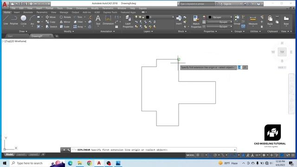Expand the Properties panel
This screenshot has width=297, height=167.
(x=210, y=32)
